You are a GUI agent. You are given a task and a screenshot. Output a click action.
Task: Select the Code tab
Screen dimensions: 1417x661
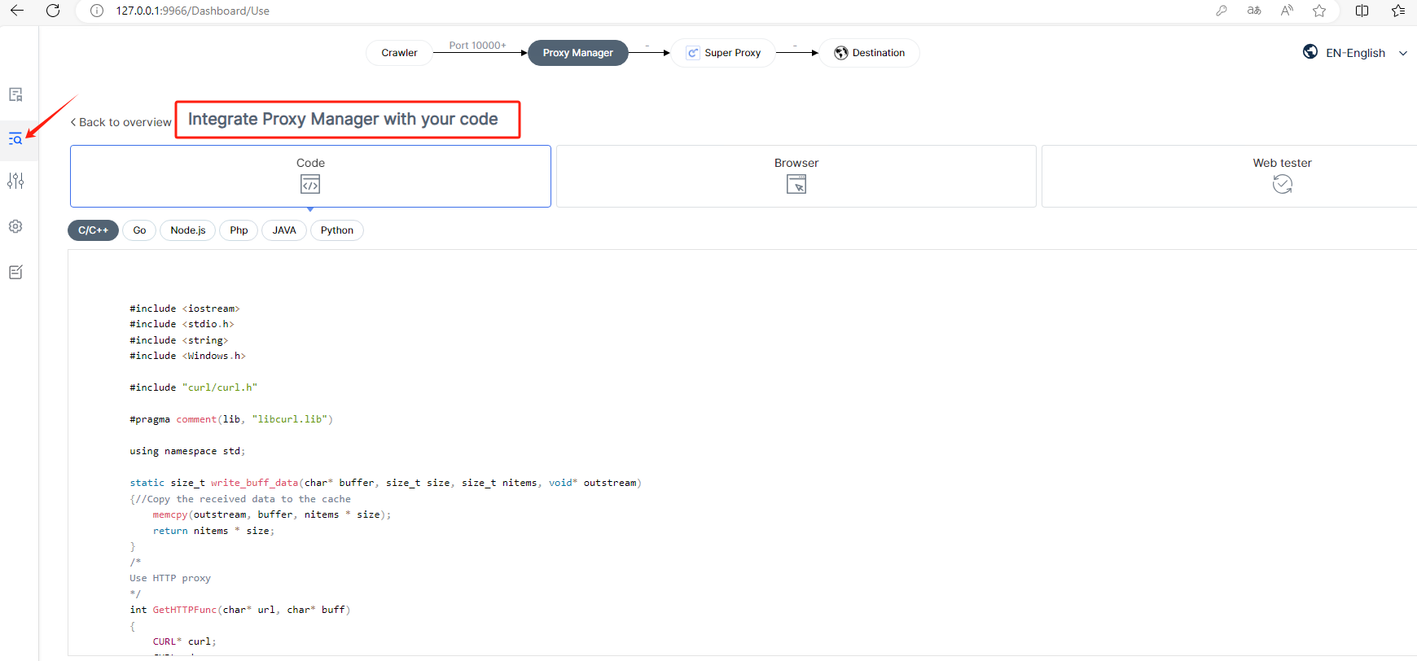click(x=310, y=176)
